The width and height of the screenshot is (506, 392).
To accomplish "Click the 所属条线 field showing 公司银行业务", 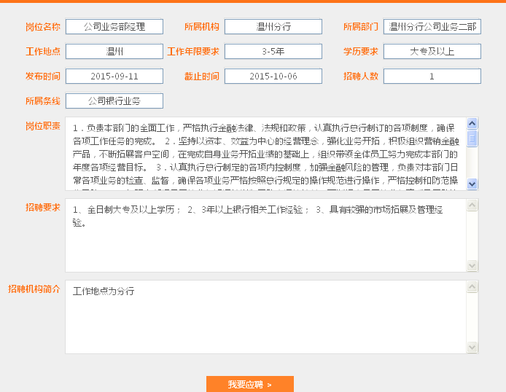I will click(114, 101).
